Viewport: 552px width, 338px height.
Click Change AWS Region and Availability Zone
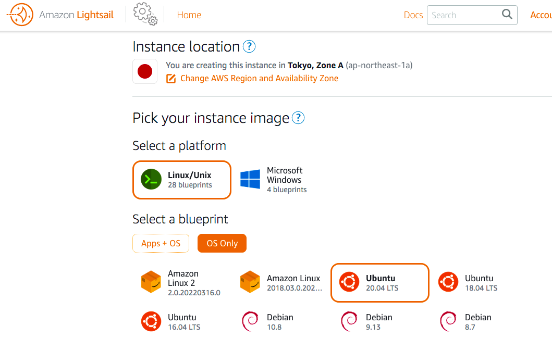pyautogui.click(x=259, y=79)
